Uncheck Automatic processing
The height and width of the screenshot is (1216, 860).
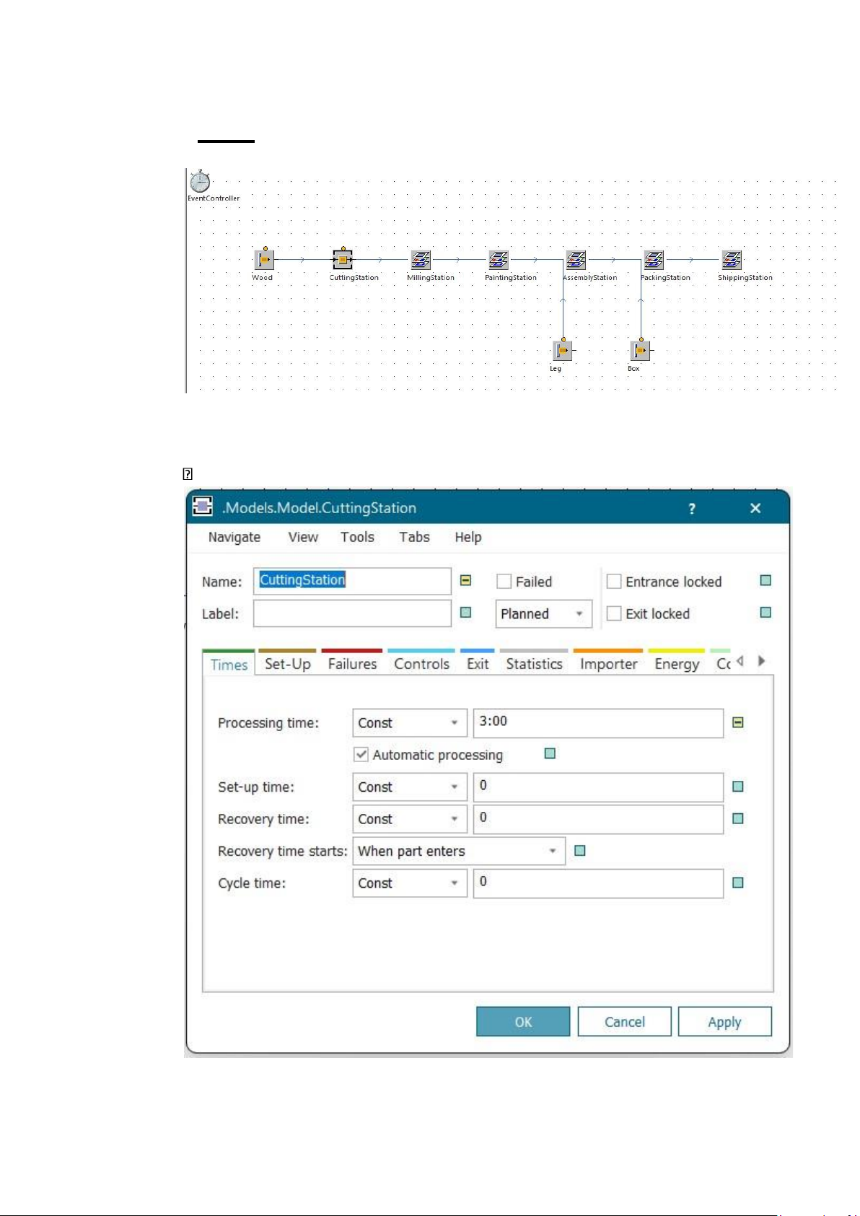[361, 755]
